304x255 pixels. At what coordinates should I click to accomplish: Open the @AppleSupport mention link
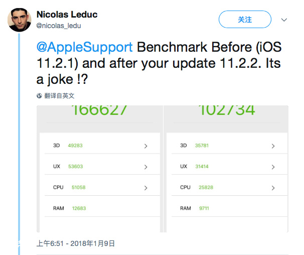coord(84,48)
